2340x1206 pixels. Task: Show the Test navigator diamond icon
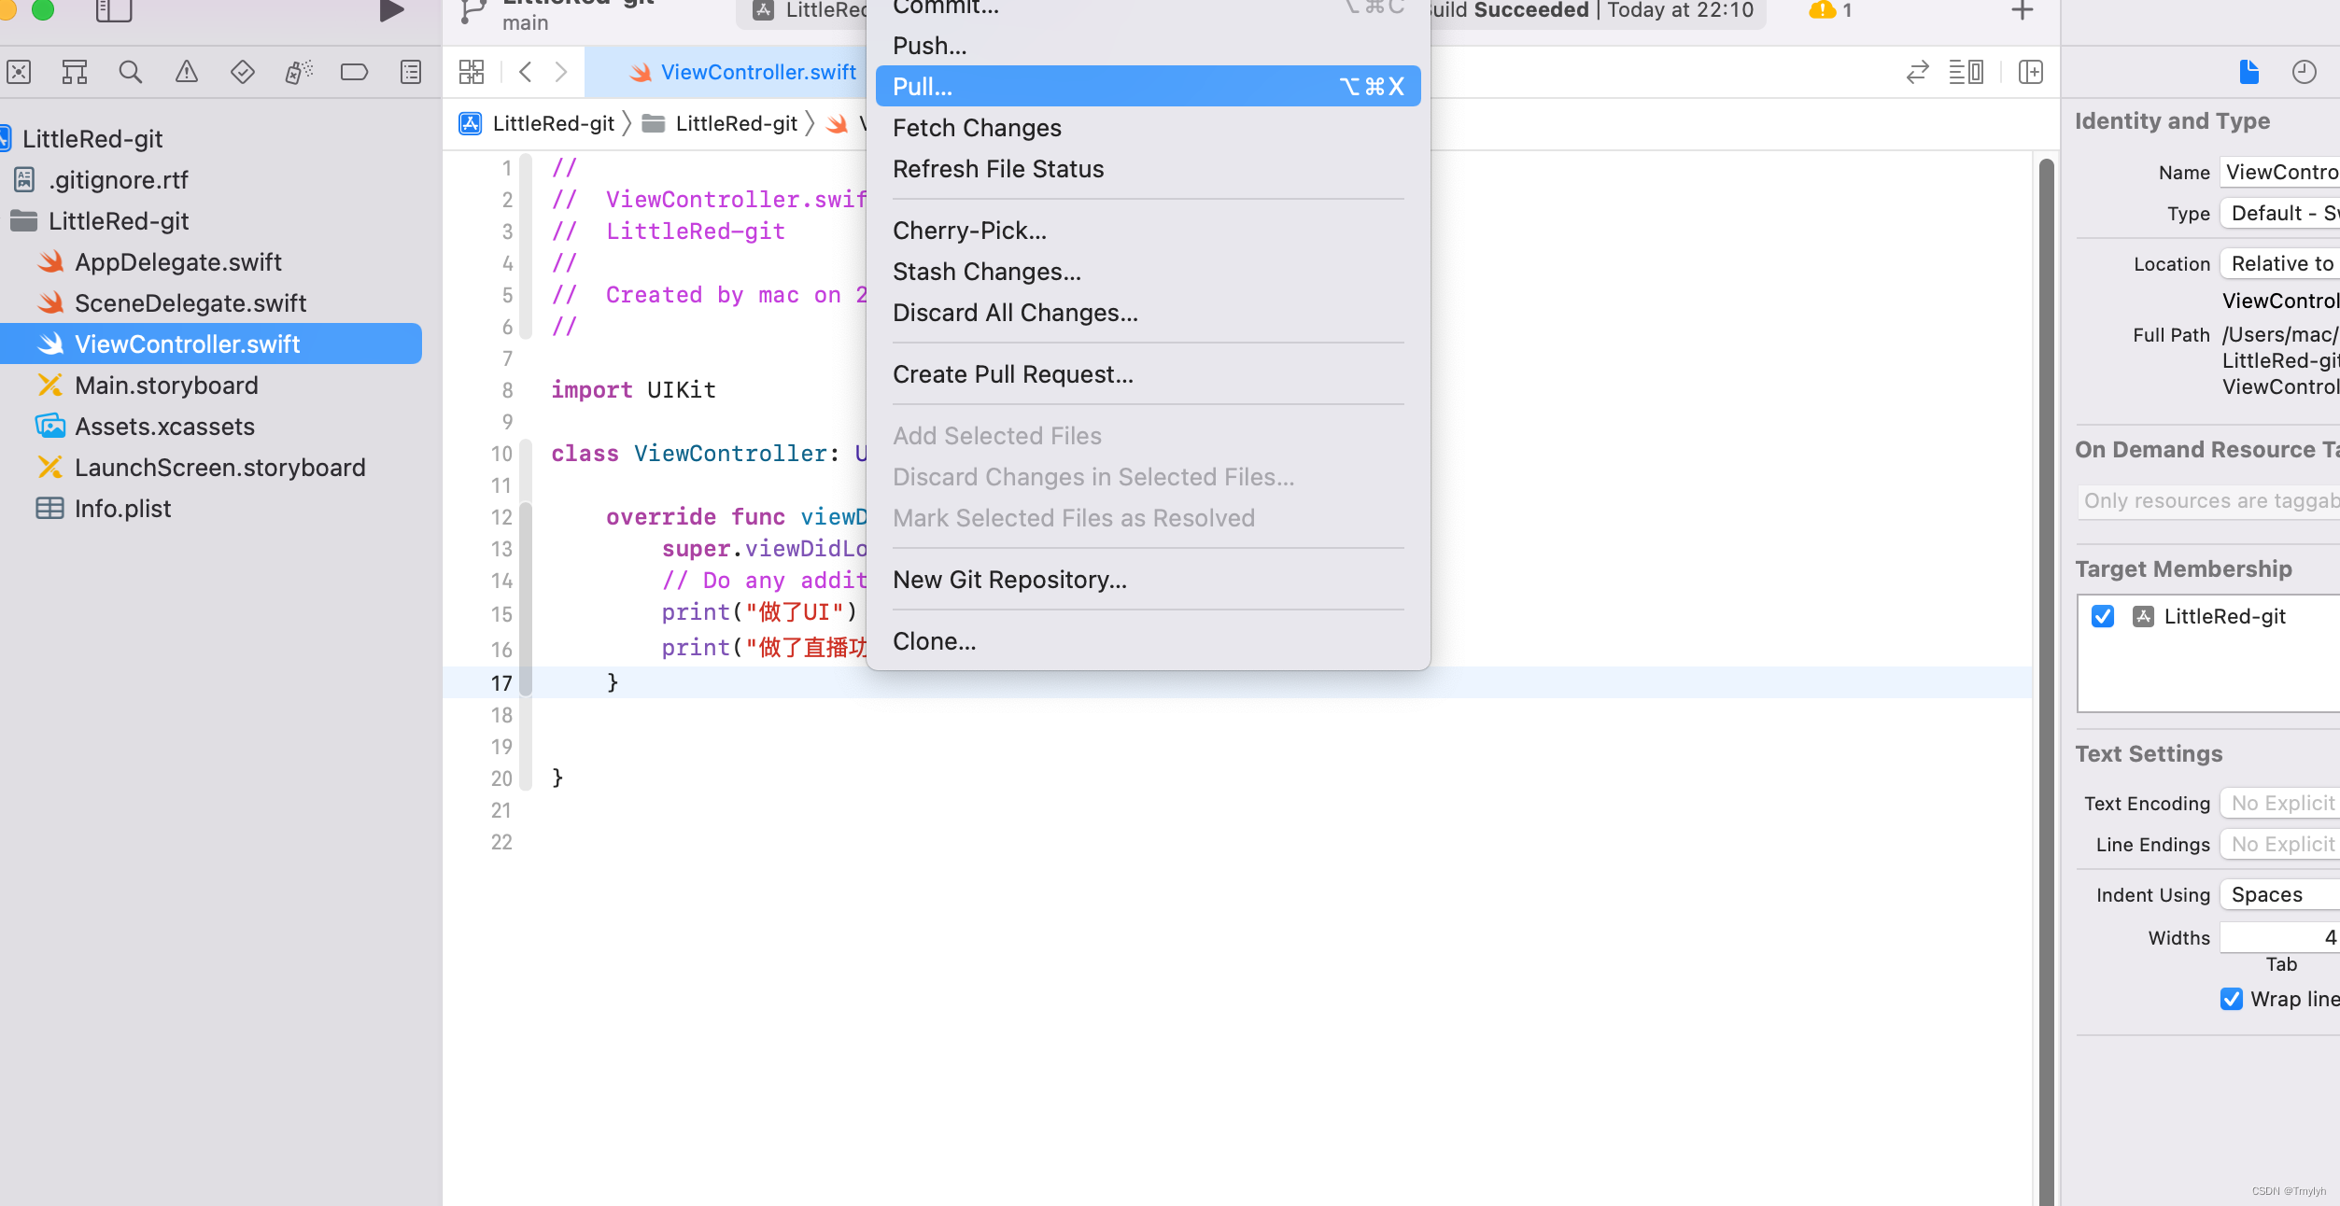[x=243, y=72]
